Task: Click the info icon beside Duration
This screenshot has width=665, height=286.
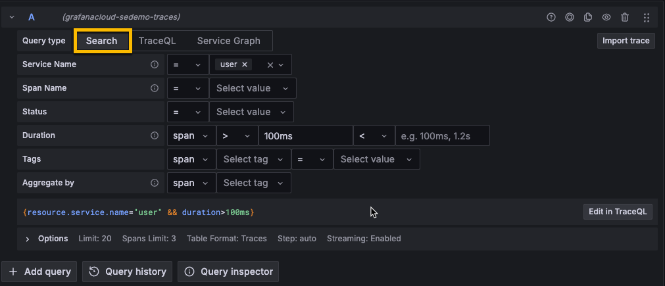Action: pos(155,135)
